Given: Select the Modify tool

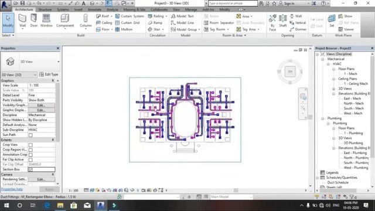Looking at the screenshot, I should pyautogui.click(x=8, y=22).
